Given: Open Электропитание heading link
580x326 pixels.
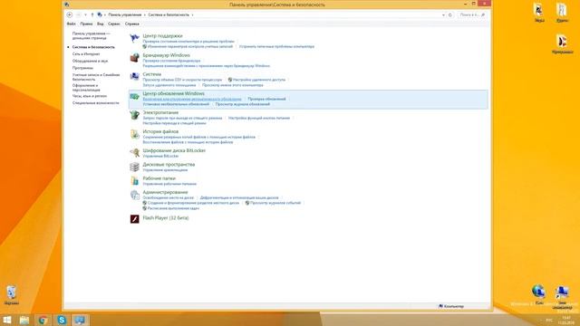Looking at the screenshot, I should click(x=160, y=112).
